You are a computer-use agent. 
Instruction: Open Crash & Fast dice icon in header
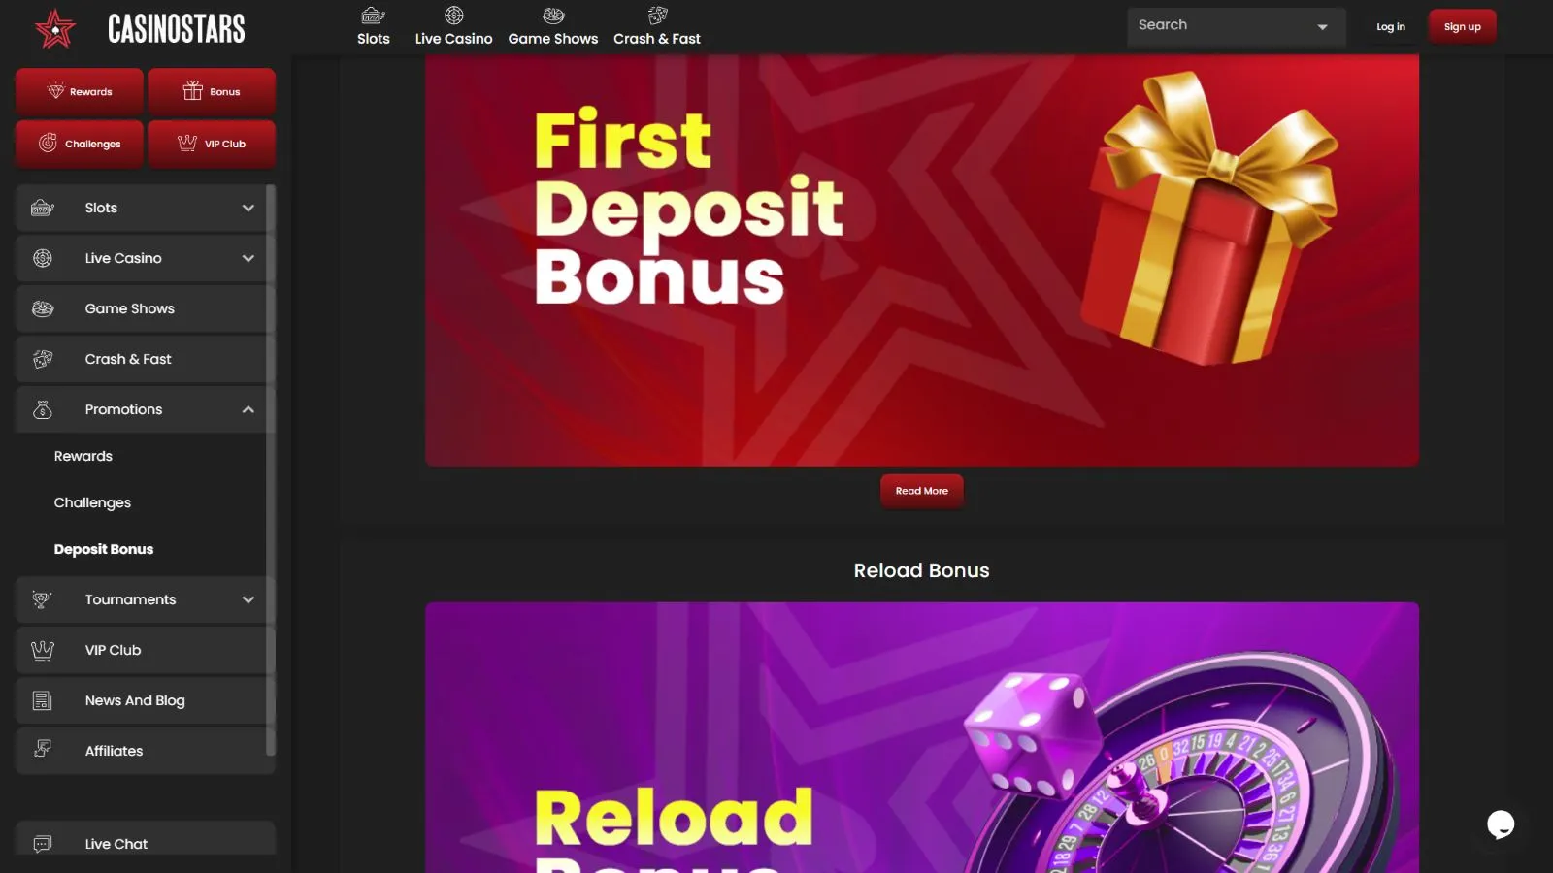point(657,16)
